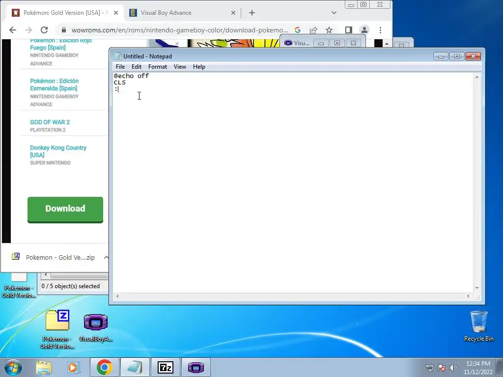
Task: Open a new Chrome tab
Action: pyautogui.click(x=252, y=13)
